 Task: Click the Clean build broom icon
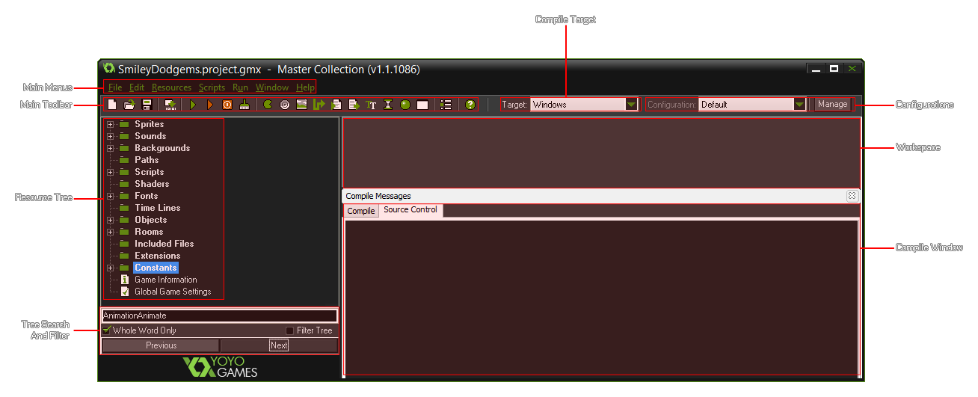[244, 105]
